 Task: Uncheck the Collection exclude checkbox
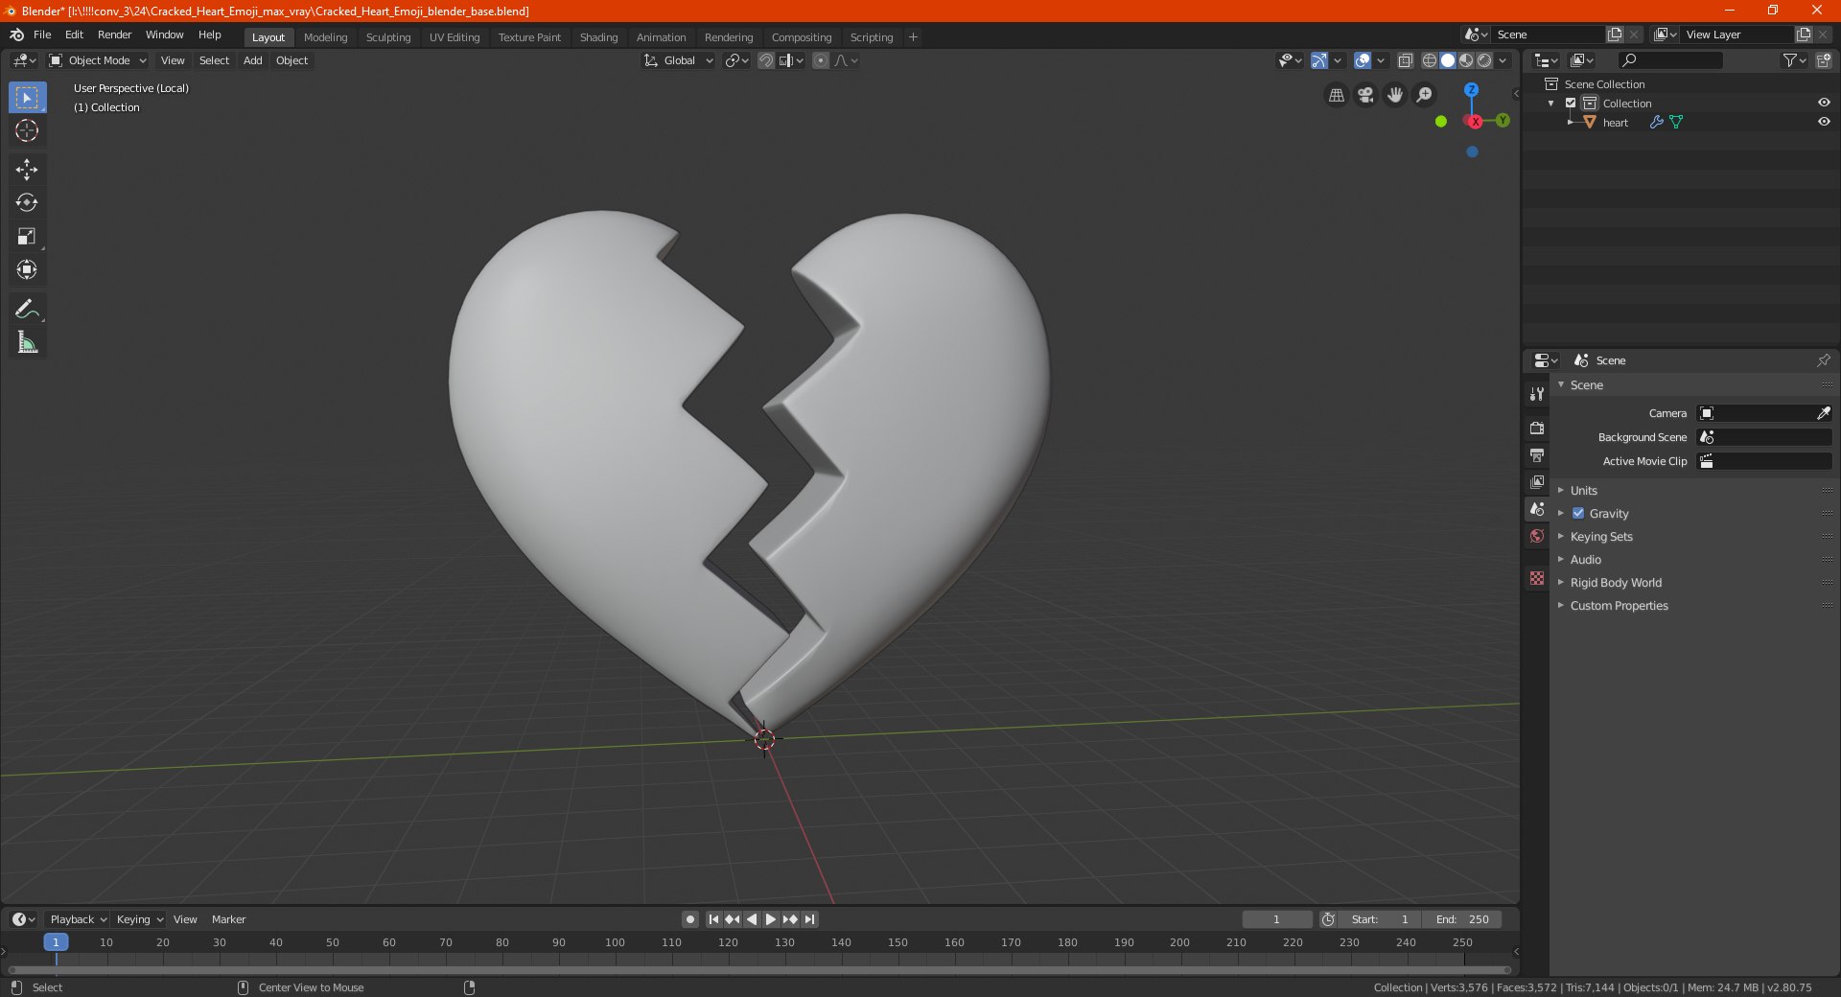point(1571,103)
